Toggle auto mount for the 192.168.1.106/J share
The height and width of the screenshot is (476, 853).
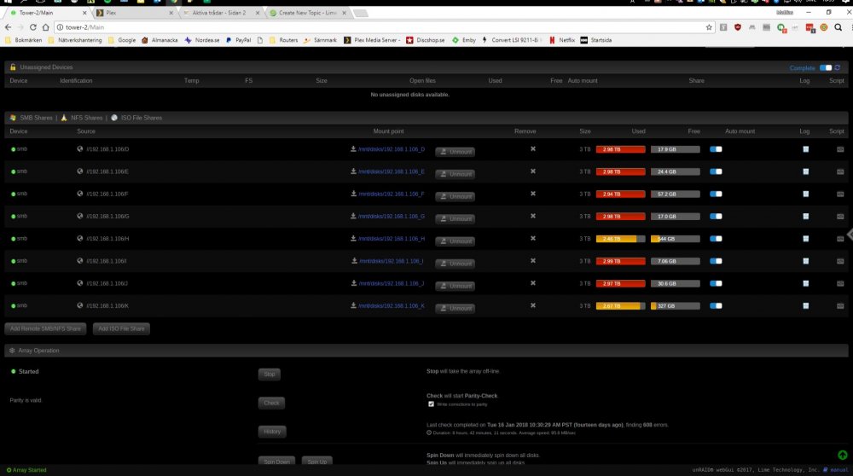click(x=716, y=283)
